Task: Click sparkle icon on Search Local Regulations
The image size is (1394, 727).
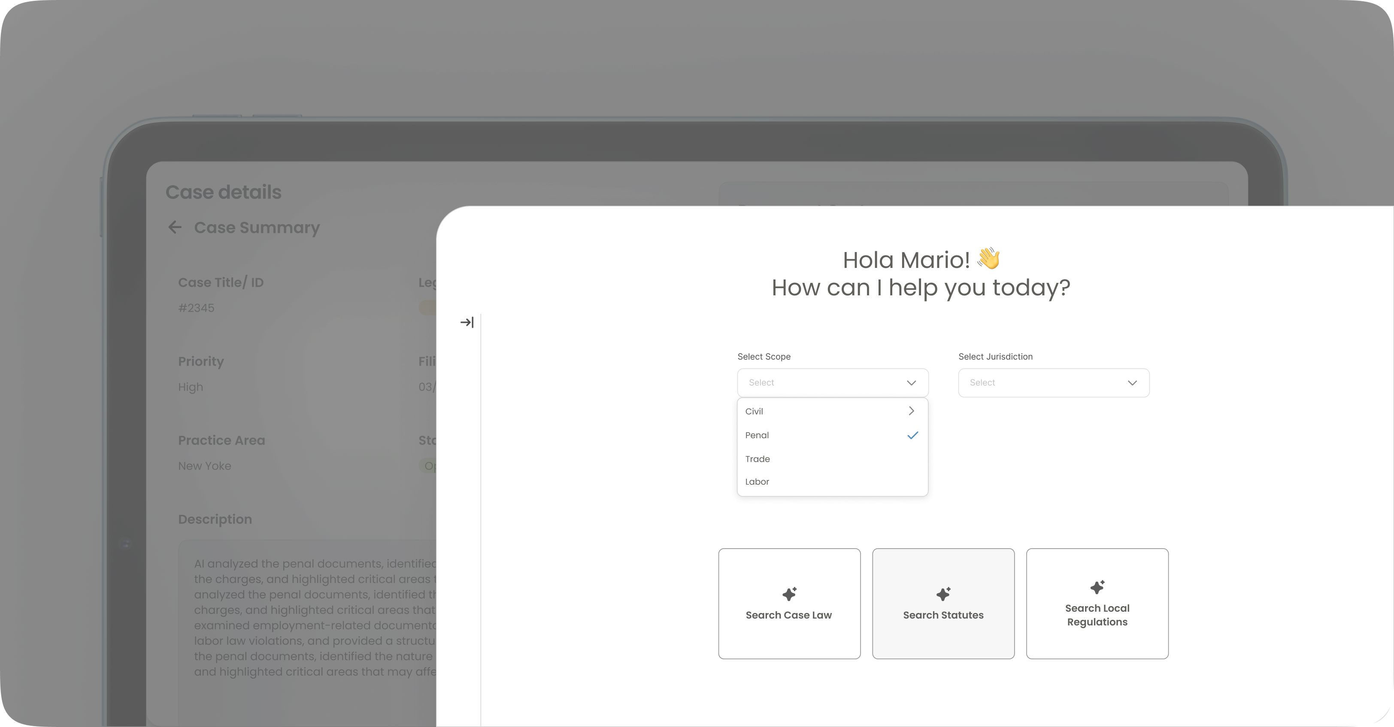Action: 1097,587
